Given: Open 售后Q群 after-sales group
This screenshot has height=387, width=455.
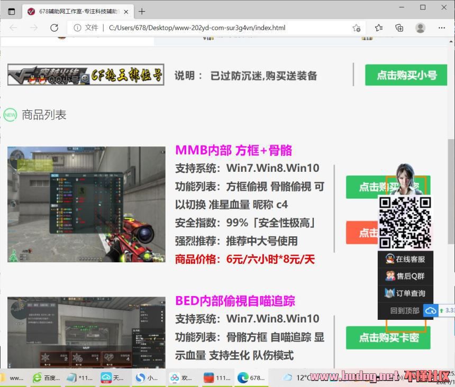Looking at the screenshot, I should (x=405, y=277).
